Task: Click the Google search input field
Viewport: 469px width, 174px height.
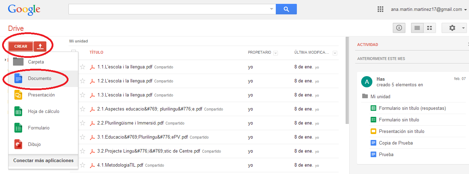Action: [169, 9]
